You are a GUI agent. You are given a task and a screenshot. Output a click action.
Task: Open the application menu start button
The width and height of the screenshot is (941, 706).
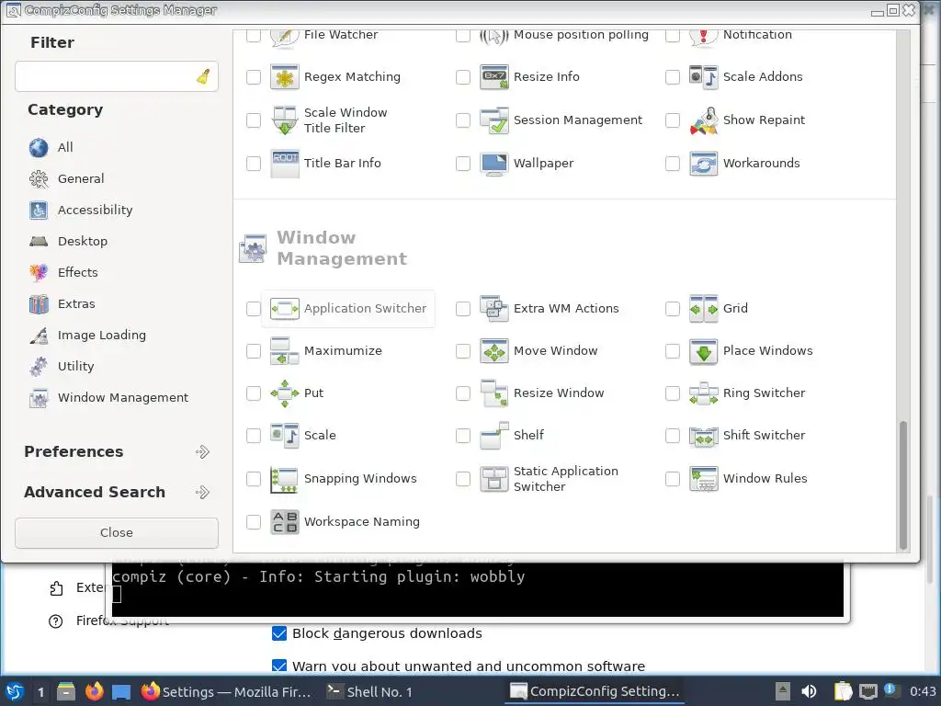(x=15, y=691)
